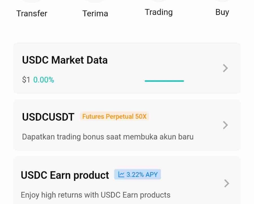
Task: Tap the $1 USDC price
Action: click(x=26, y=80)
